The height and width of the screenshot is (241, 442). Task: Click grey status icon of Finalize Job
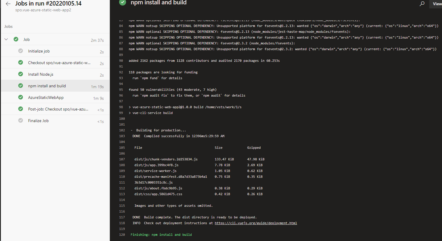coord(21,120)
